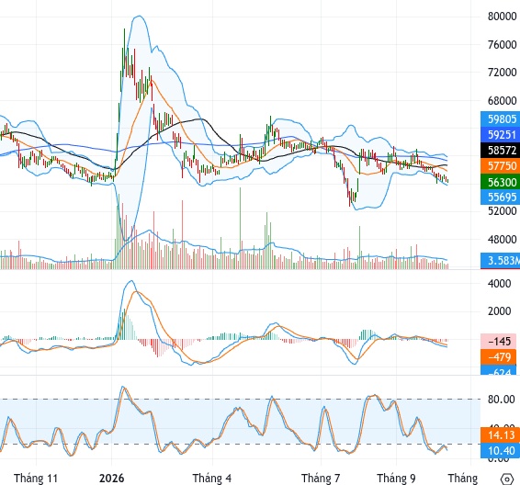This screenshot has height=485, width=520.
Task: Click the Tháng 4 time axis label
Action: pyautogui.click(x=212, y=479)
